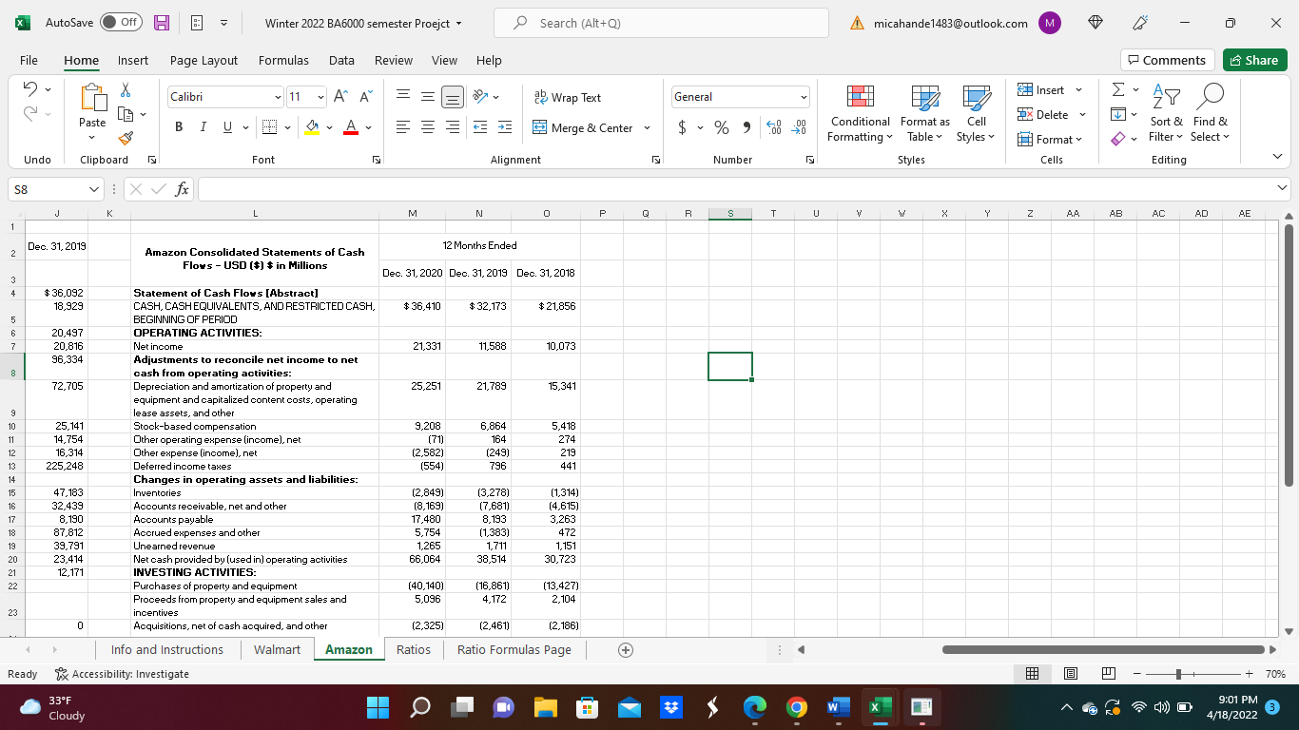
Task: Toggle Wrap Text for the cell
Action: point(568,97)
